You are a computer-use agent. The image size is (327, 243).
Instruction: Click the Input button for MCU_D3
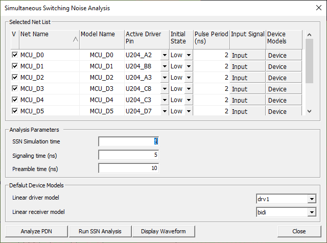coord(247,89)
